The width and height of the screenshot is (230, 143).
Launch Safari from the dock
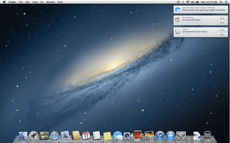click(55, 136)
